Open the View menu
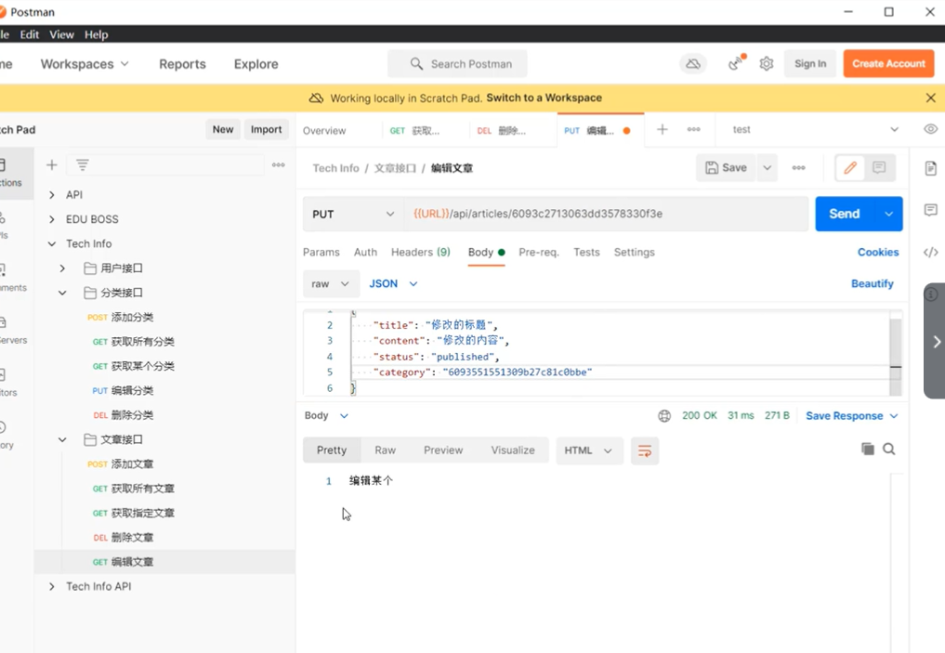 coord(61,34)
